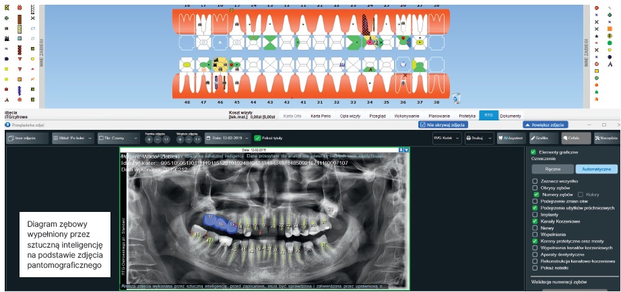Open the Układ: Po kolei dropdown

(x=73, y=138)
